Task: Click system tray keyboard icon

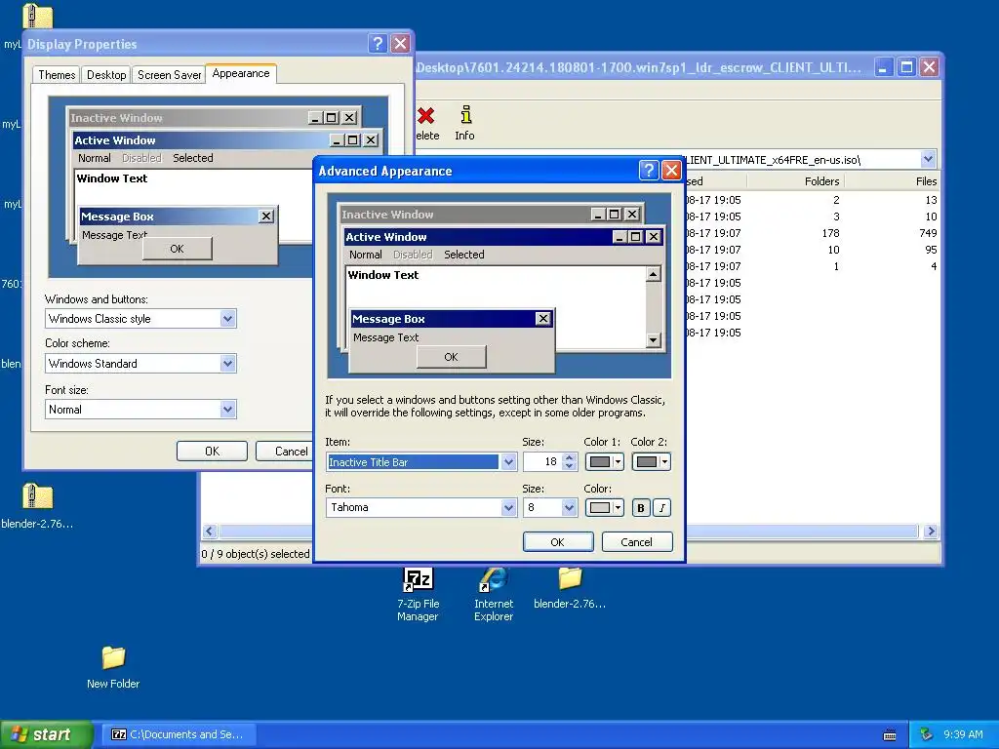Action: click(890, 735)
